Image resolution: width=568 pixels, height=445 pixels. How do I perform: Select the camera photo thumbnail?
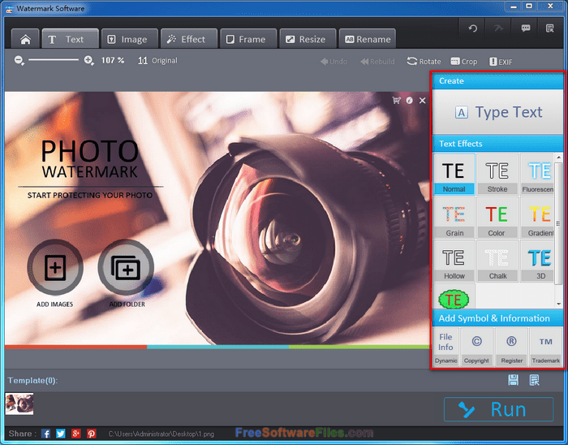point(19,404)
